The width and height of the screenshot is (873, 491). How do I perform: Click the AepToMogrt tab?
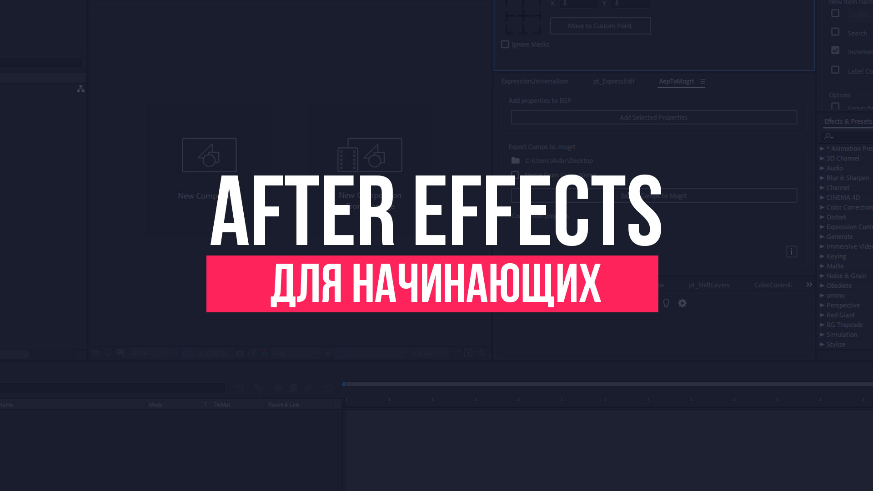[x=676, y=81]
